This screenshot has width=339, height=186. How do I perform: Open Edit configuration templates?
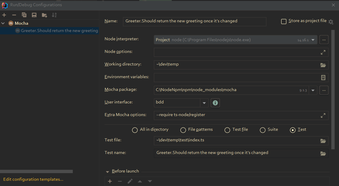(33, 179)
